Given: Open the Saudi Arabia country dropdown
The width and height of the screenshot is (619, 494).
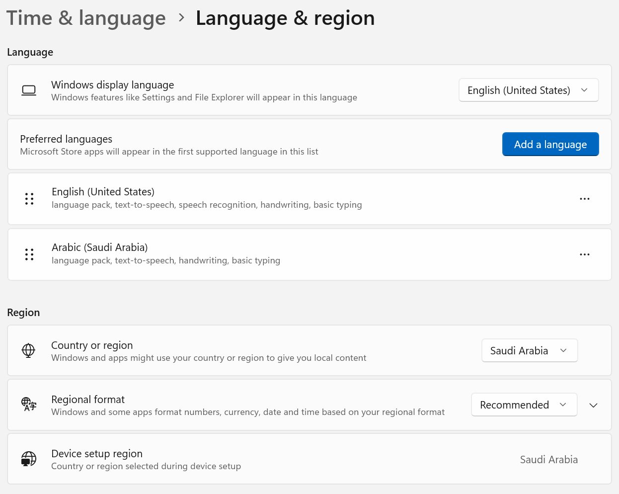Looking at the screenshot, I should click(x=529, y=351).
